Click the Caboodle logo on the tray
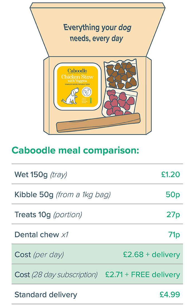The width and height of the screenshot is (195, 306). 77,71
